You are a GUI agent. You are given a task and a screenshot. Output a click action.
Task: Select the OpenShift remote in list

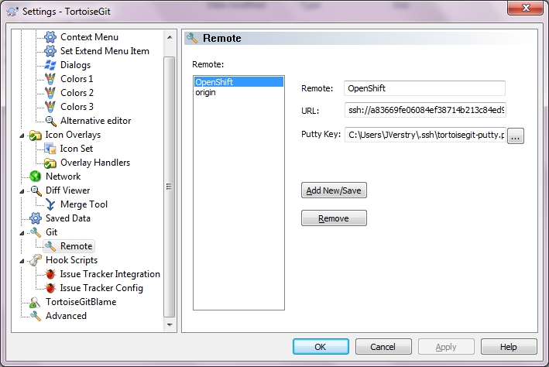tap(238, 82)
